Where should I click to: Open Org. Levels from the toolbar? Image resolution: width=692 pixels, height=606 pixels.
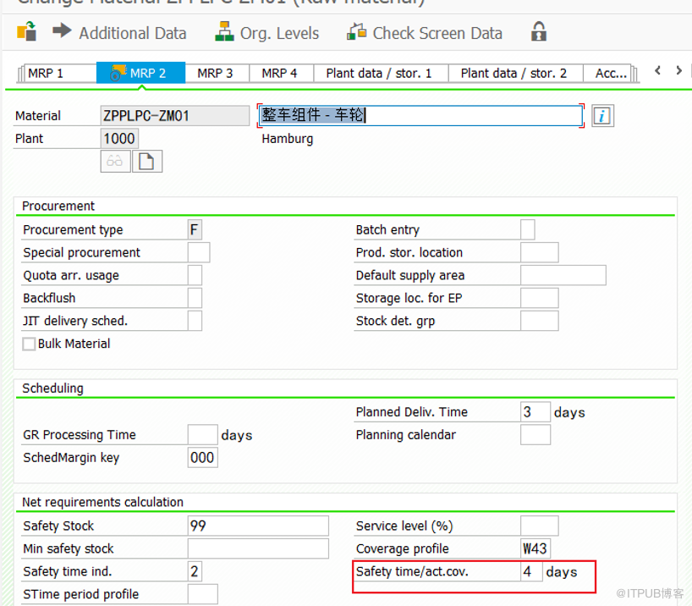click(267, 33)
